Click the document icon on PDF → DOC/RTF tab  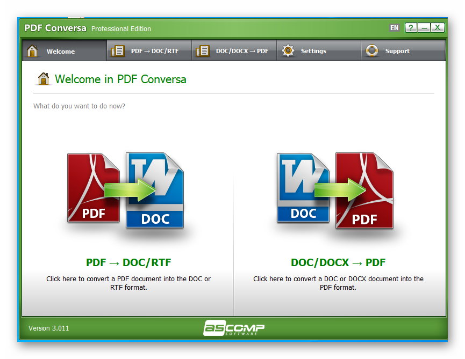[x=118, y=51]
